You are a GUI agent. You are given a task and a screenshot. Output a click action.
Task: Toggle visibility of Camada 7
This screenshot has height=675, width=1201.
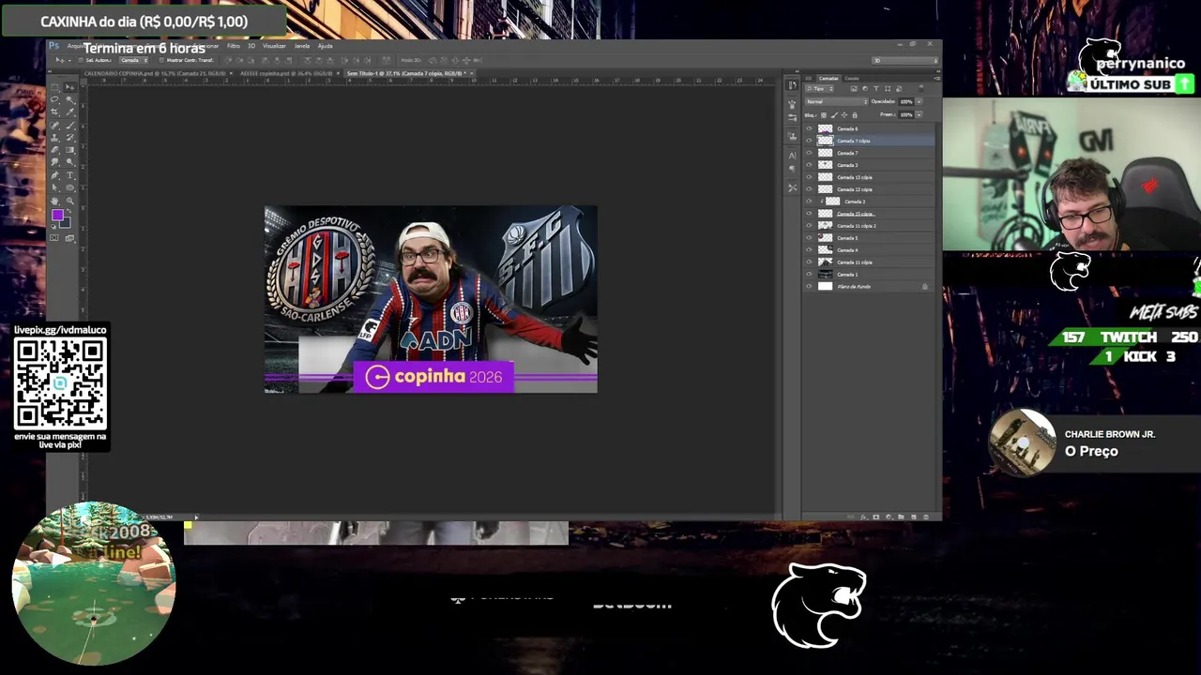click(809, 153)
